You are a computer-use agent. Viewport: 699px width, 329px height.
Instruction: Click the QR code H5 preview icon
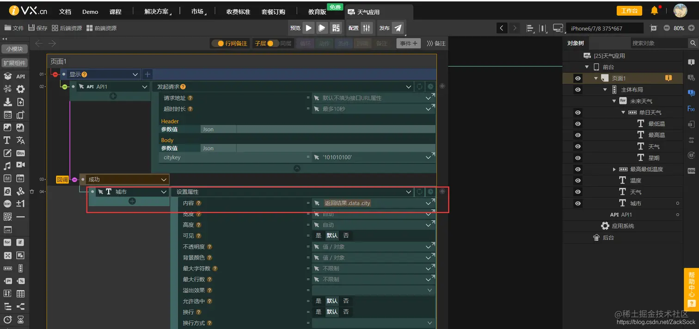point(336,28)
